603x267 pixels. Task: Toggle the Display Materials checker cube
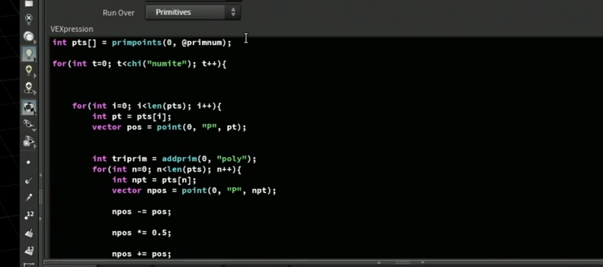(x=29, y=107)
